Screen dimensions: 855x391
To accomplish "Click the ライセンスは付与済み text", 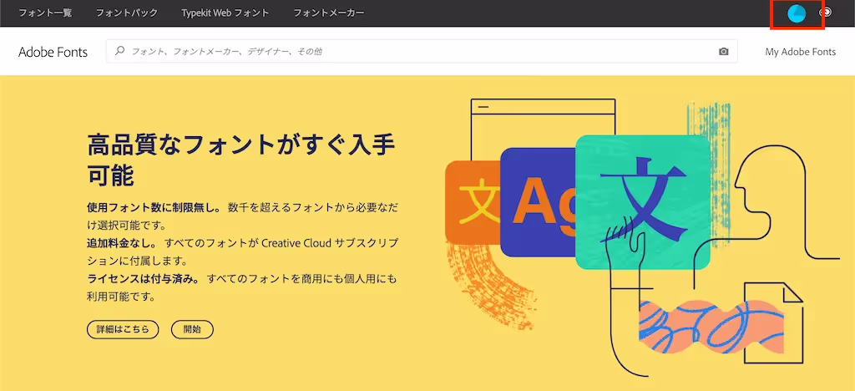I will 144,279.
